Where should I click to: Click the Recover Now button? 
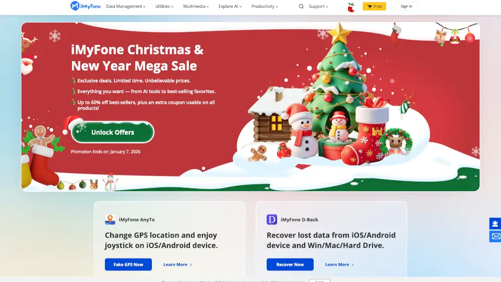(290, 264)
